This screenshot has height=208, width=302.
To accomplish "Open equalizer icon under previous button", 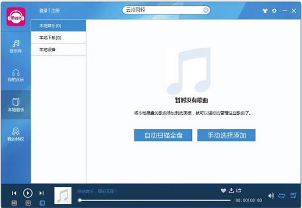I will coord(14,203).
